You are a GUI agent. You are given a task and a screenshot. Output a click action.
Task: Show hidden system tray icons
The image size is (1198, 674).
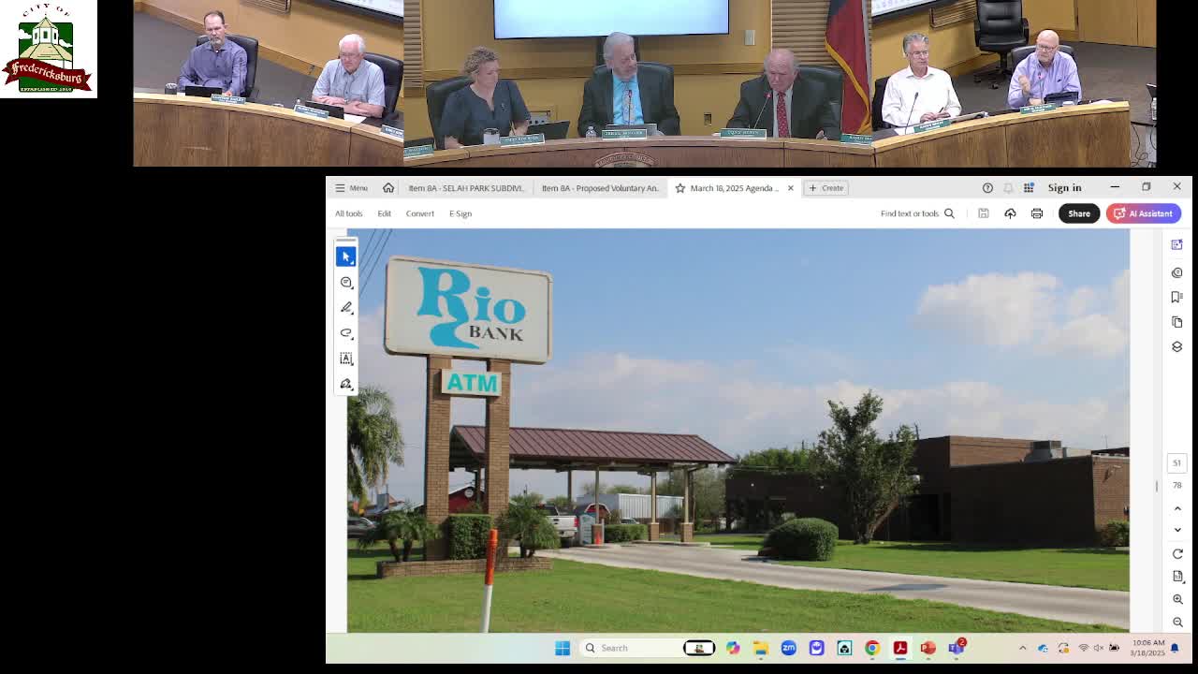pos(1022,648)
